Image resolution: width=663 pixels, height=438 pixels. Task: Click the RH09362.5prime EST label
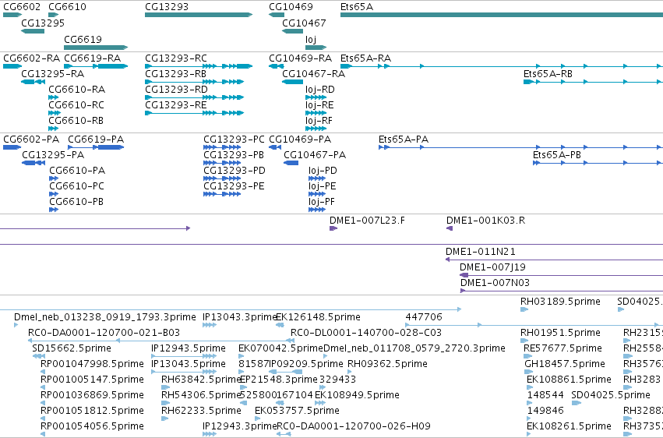[x=387, y=364]
